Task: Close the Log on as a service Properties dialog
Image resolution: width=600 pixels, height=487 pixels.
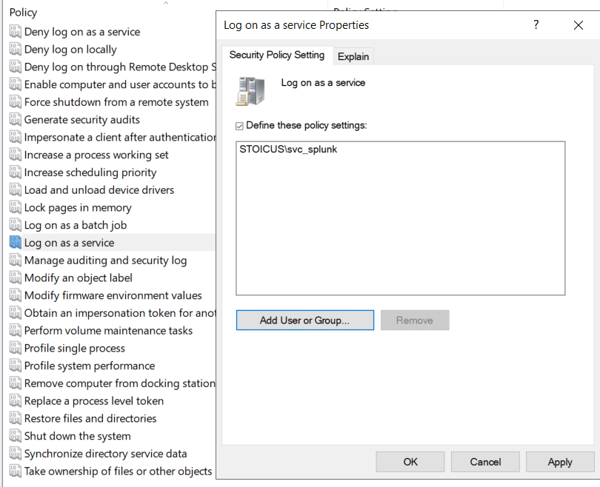Action: tap(579, 25)
